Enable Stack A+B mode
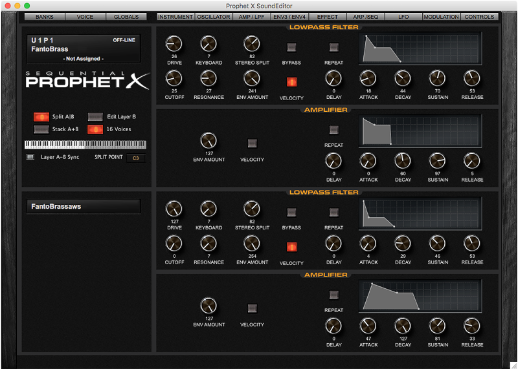 click(41, 129)
